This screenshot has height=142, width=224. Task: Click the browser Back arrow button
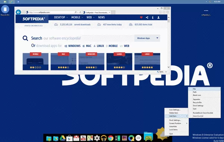click(18, 12)
